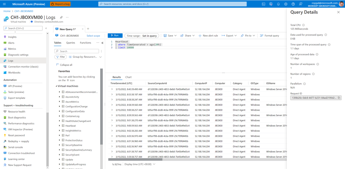345x169 pixels.
Task: Click Select scope link
Action: (x=93, y=36)
